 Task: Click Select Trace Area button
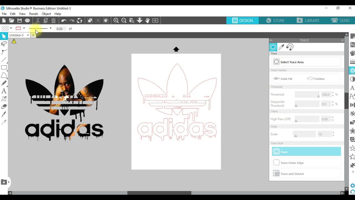306,62
